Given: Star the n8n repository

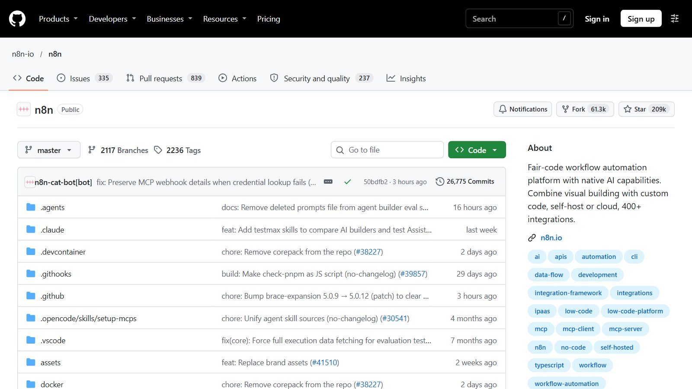Looking at the screenshot, I should pos(647,109).
